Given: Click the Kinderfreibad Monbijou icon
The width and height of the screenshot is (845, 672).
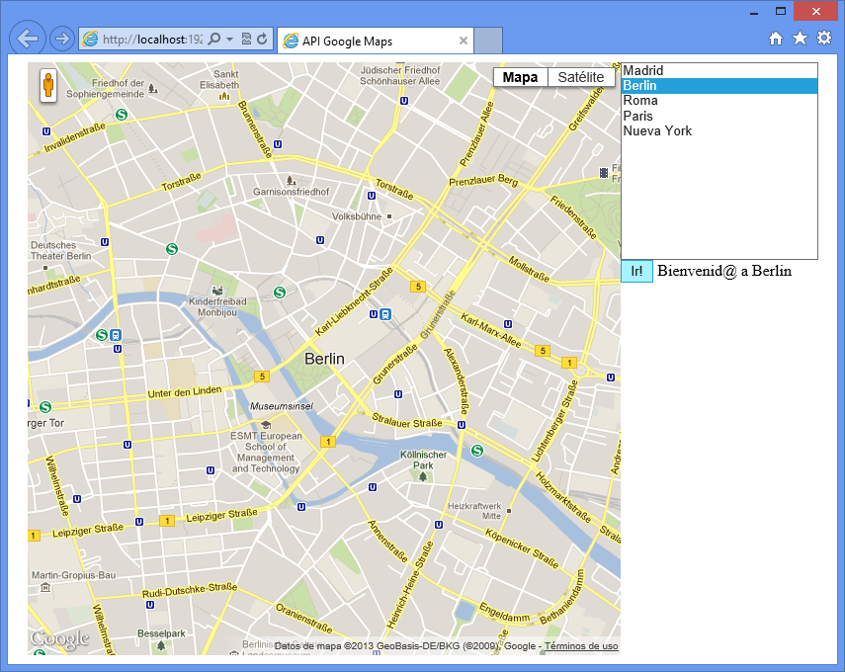Looking at the screenshot, I should point(217,290).
